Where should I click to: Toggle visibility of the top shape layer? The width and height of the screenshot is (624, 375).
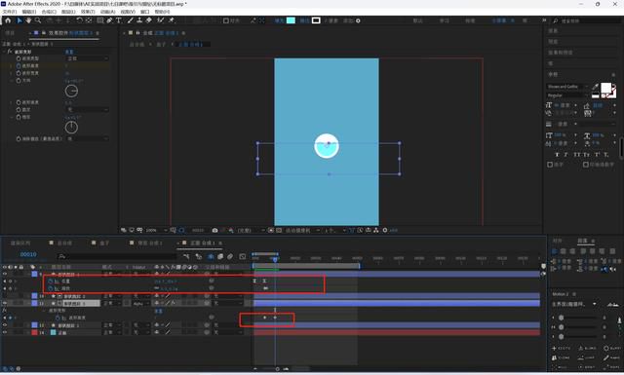tap(5, 274)
